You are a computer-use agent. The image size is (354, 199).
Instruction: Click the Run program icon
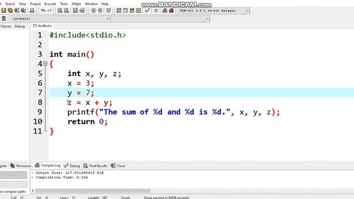[x=126, y=11]
